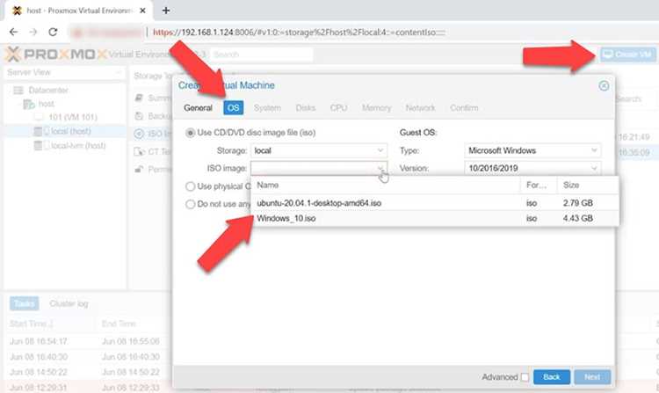Screen dimensions: 659x393
Task: Select 101 (VM 101) in tree
Action: tap(73, 117)
